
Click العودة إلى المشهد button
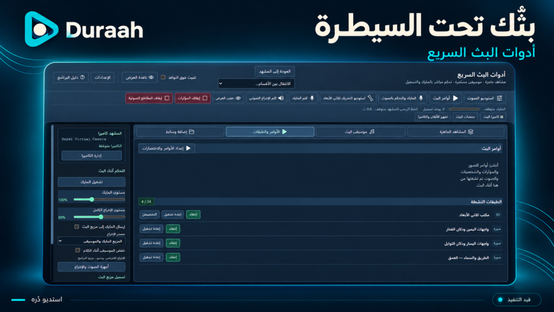click(274, 71)
